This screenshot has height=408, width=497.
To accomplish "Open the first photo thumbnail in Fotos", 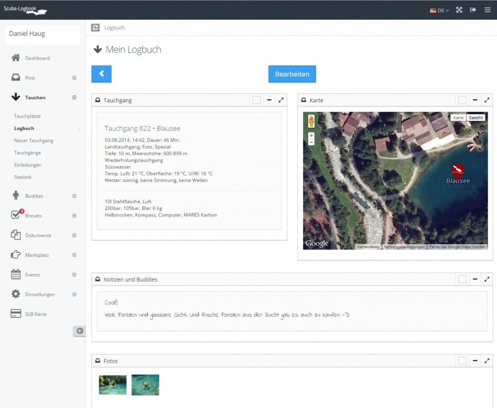I will click(x=113, y=385).
